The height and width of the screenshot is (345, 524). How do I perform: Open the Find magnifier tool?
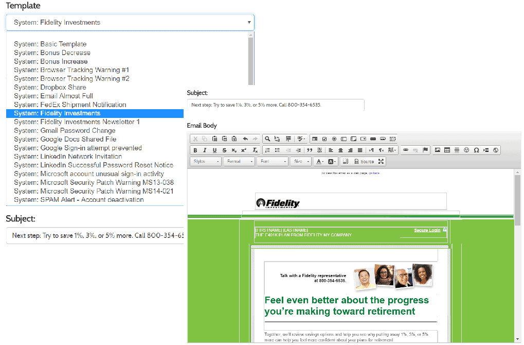pyautogui.click(x=267, y=139)
